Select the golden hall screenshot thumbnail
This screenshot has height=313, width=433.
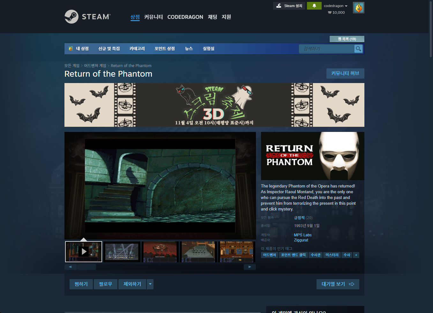(237, 252)
